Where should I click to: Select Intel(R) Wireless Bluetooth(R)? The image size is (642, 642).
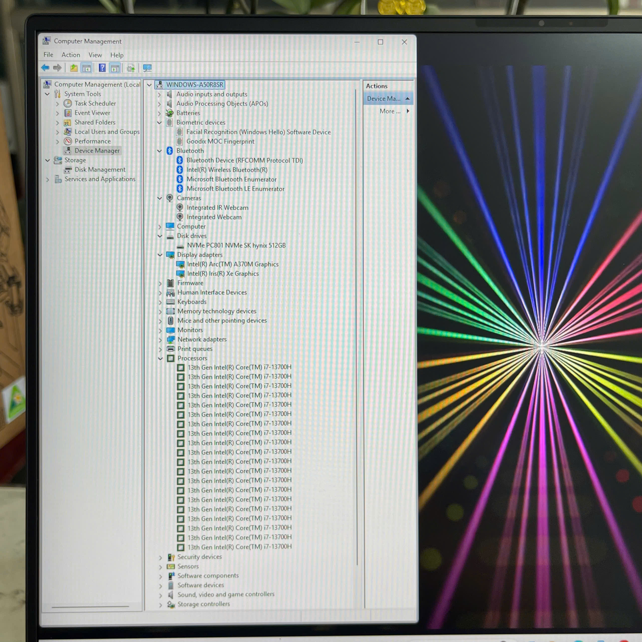point(227,170)
